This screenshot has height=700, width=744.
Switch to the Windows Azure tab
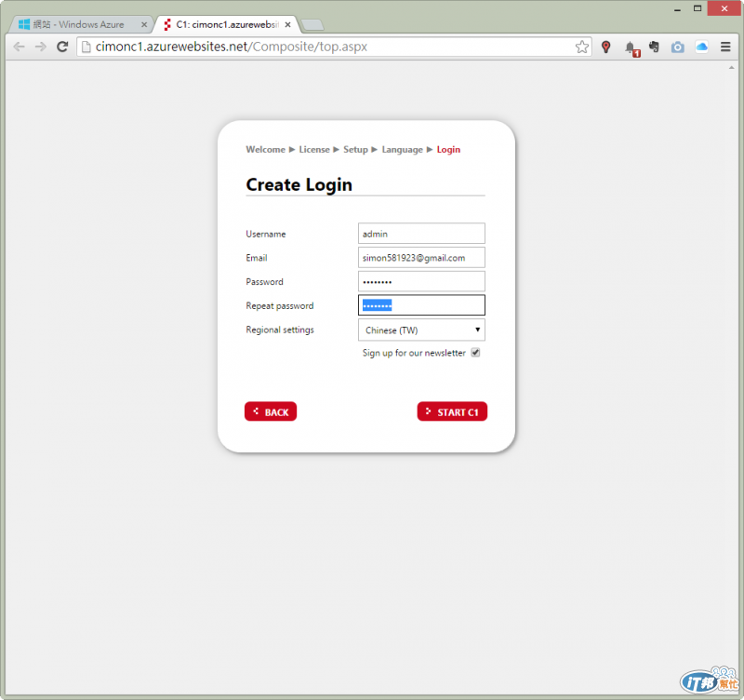pos(78,25)
